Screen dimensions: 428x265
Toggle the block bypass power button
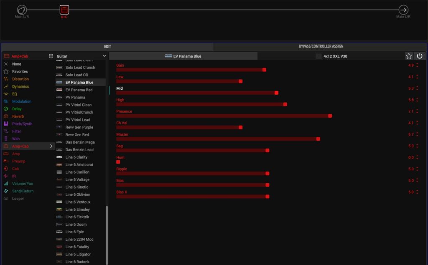tap(420, 56)
